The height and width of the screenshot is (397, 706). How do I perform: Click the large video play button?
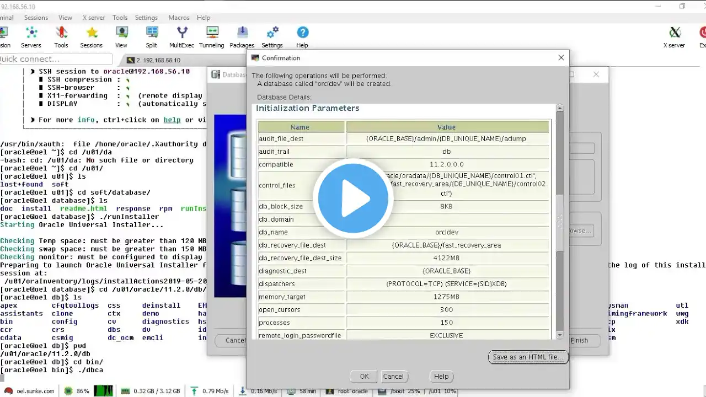(353, 198)
